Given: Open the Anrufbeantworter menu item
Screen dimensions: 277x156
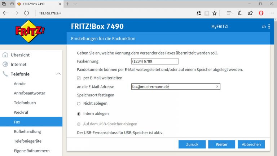Looking at the screenshot, I should (x=30, y=93).
